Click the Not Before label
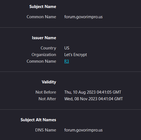This screenshot has height=140, width=141. [46, 92]
